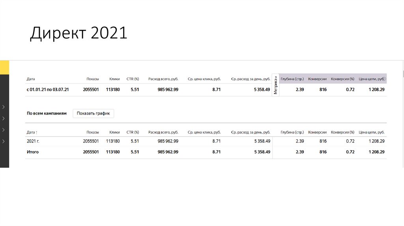Sort by Конверсии in campaigns table
Image resolution: width=404 pixels, height=226 pixels.
coord(317,132)
